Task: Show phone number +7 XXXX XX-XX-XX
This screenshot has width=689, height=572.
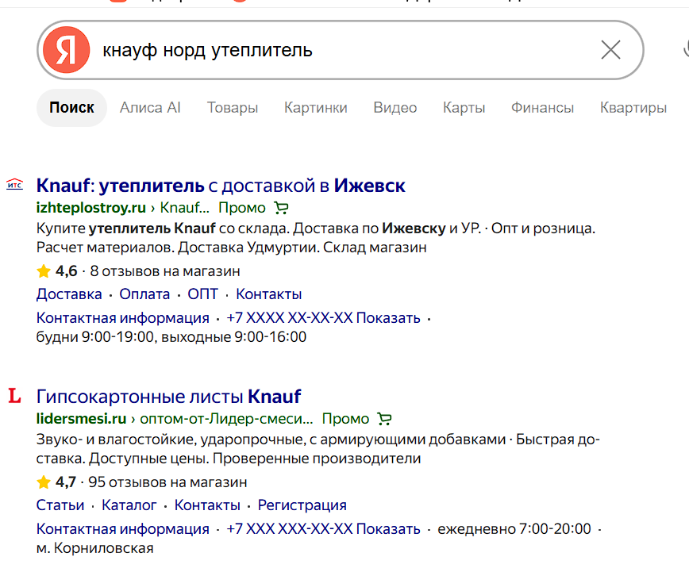Action: (x=323, y=317)
